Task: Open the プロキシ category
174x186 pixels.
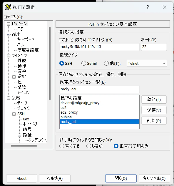Action: pos(24,108)
